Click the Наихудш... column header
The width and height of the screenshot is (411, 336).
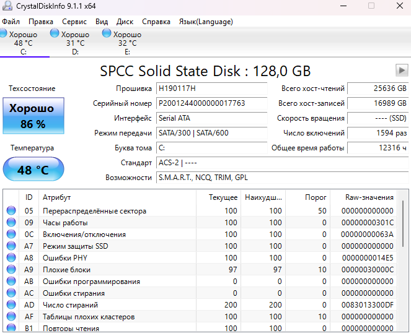(x=263, y=197)
